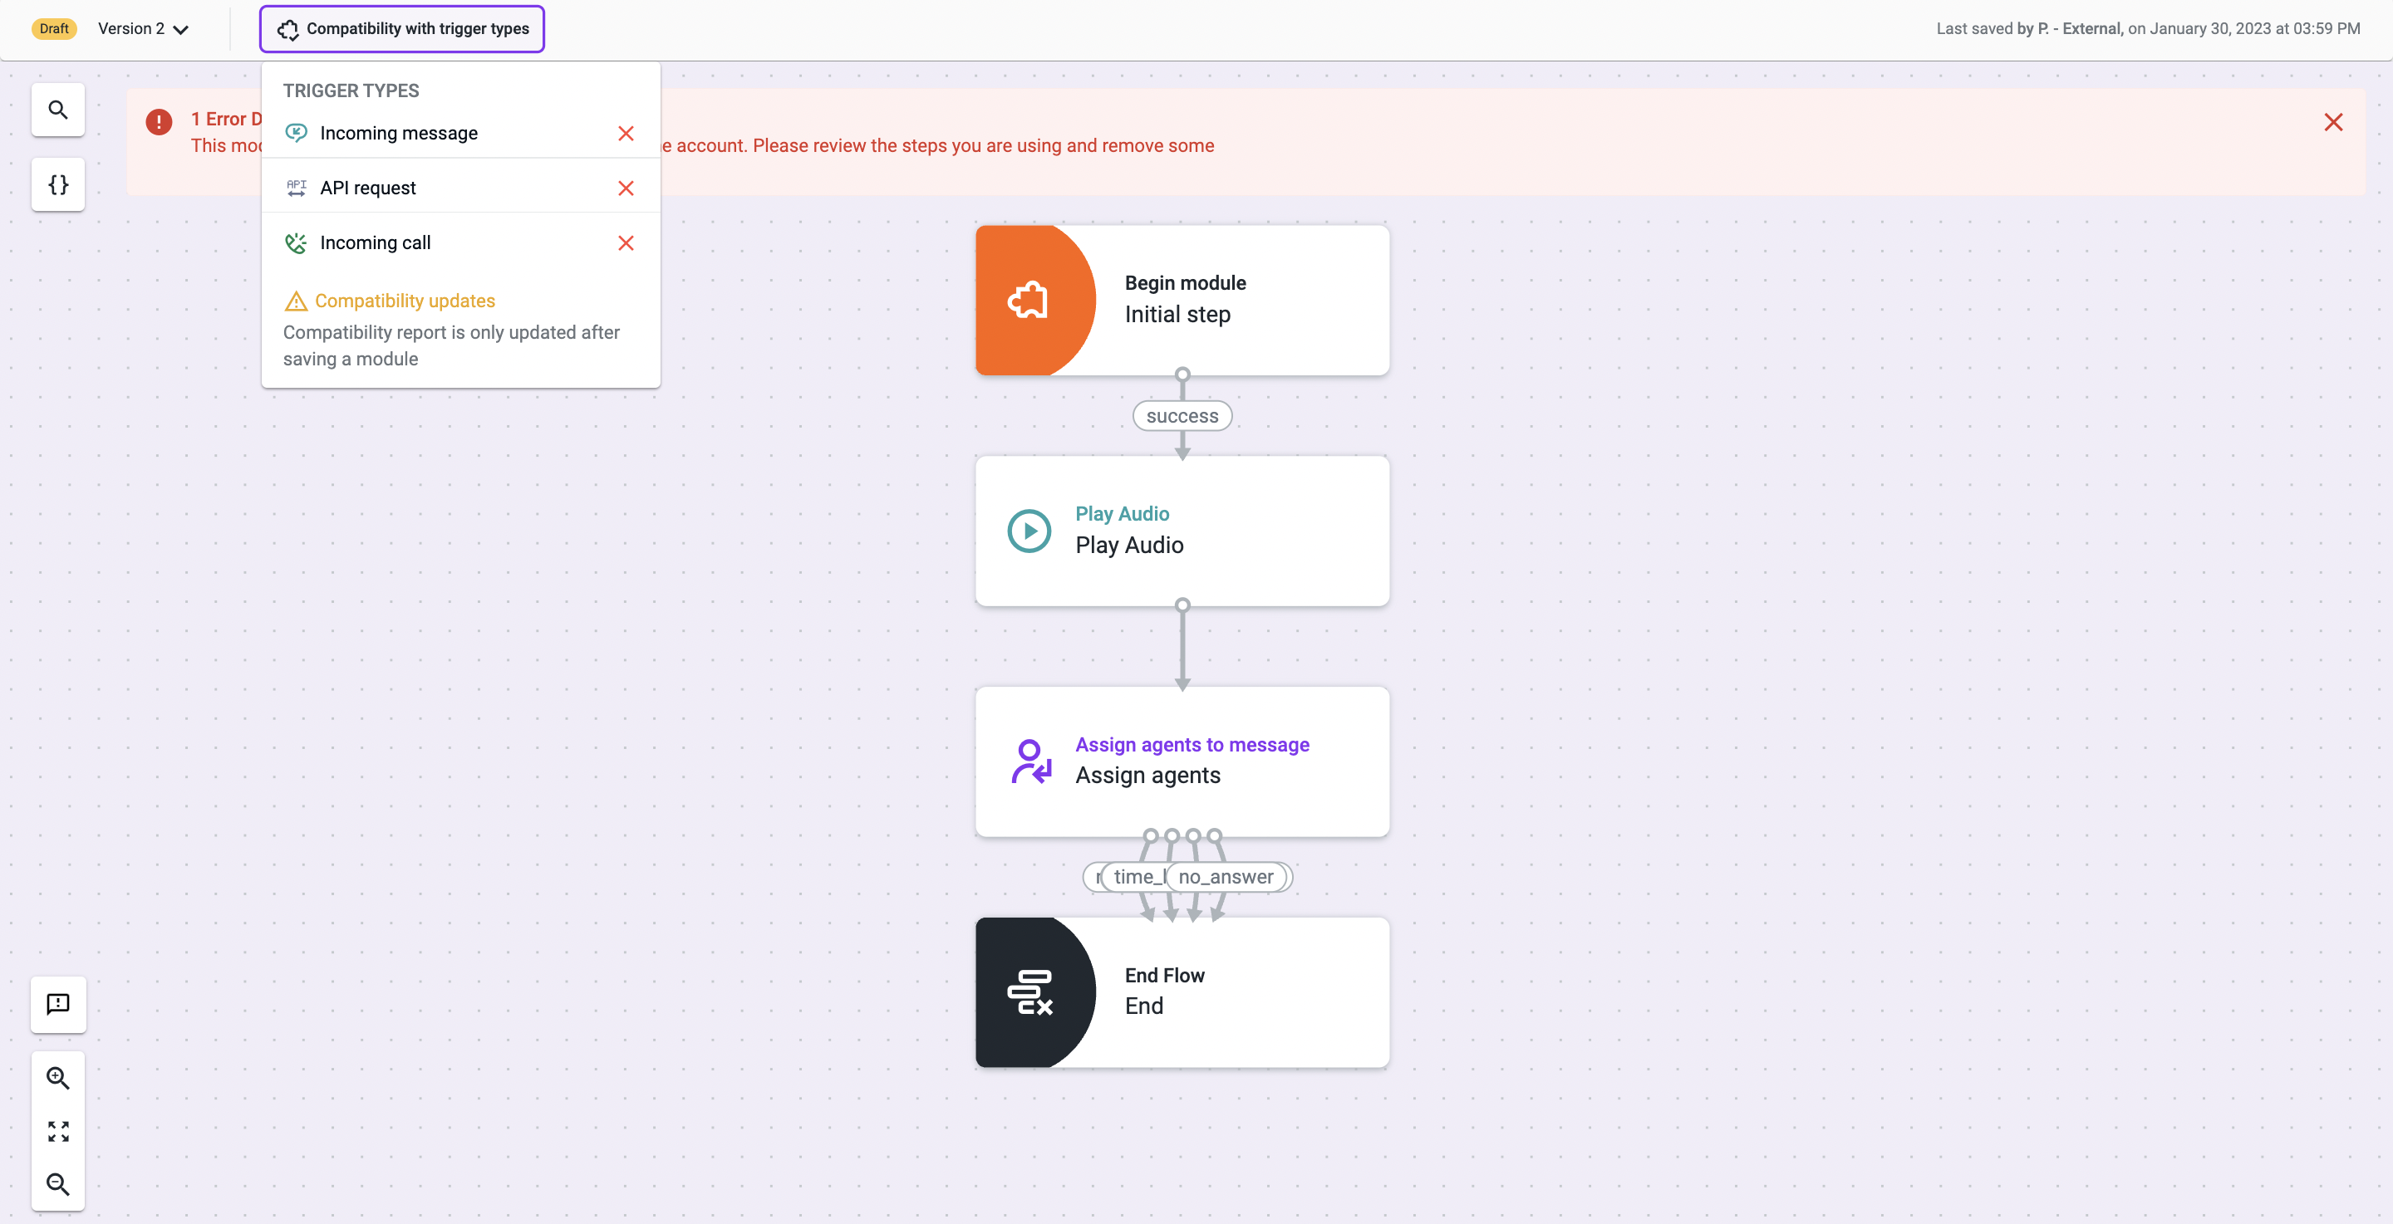Click the success connector label
The image size is (2393, 1224).
tap(1182, 416)
